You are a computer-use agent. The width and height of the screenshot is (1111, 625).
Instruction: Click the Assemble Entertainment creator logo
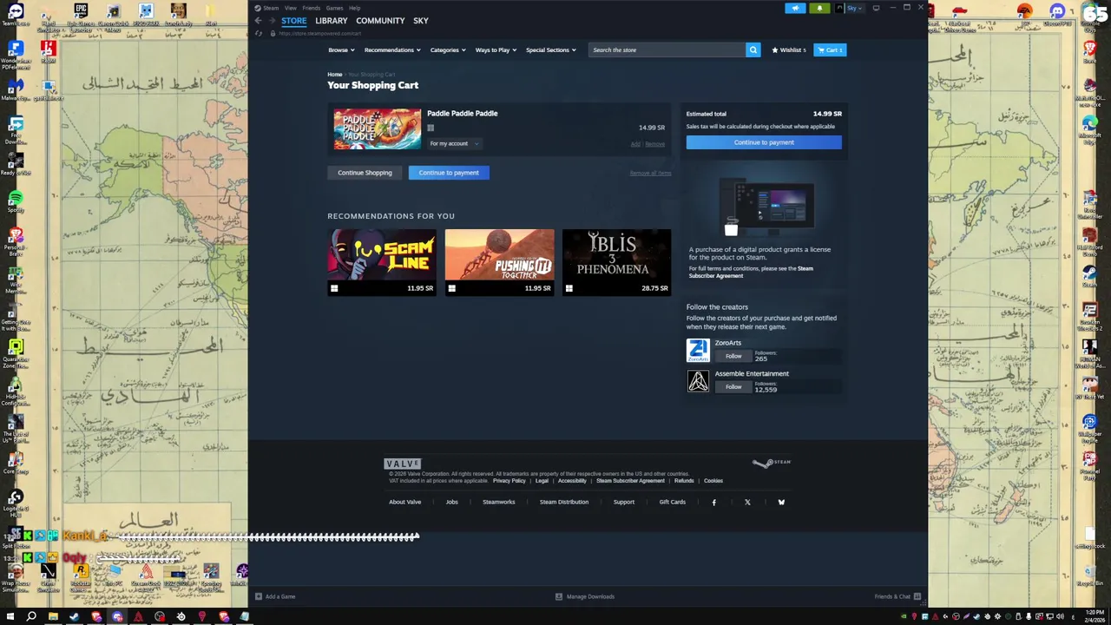click(698, 381)
